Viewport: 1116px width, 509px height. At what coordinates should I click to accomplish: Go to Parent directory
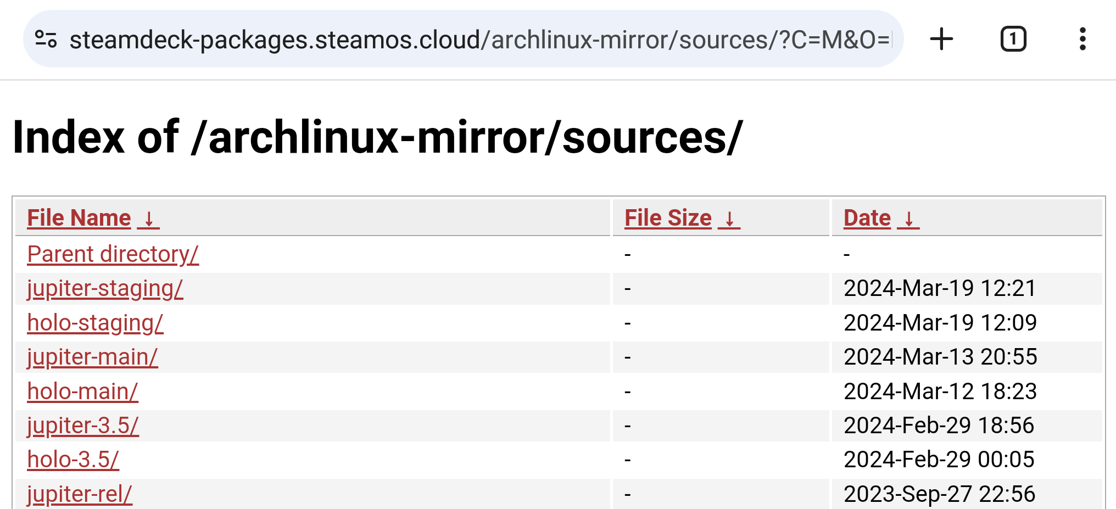(x=113, y=254)
